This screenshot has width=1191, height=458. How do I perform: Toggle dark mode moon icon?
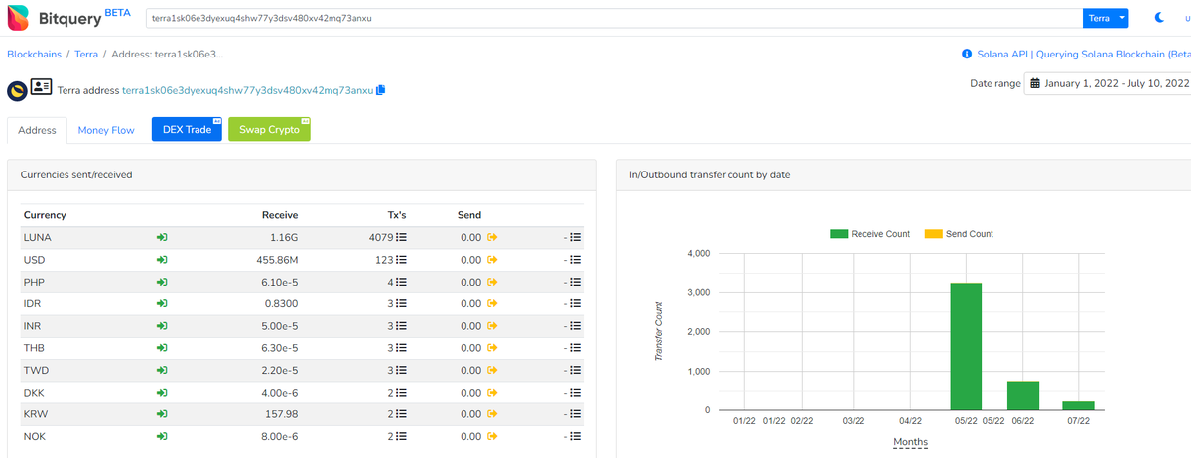(x=1161, y=18)
